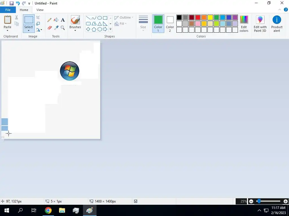
Task: Select the Text tool
Action: click(63, 20)
